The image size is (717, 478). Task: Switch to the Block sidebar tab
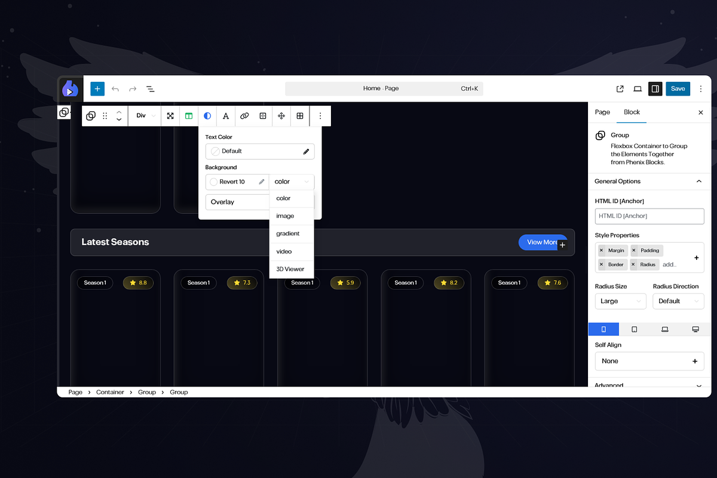(632, 112)
